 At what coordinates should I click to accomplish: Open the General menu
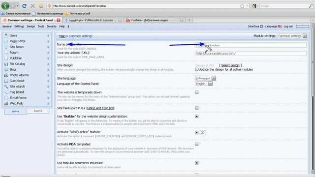tap(7, 26)
